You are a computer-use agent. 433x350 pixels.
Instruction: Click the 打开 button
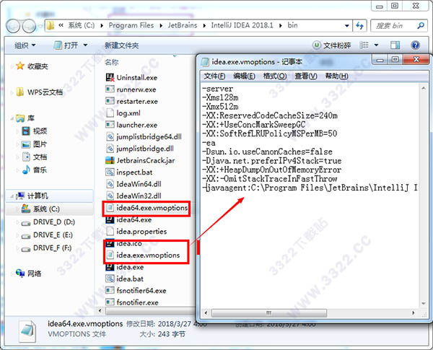point(66,45)
